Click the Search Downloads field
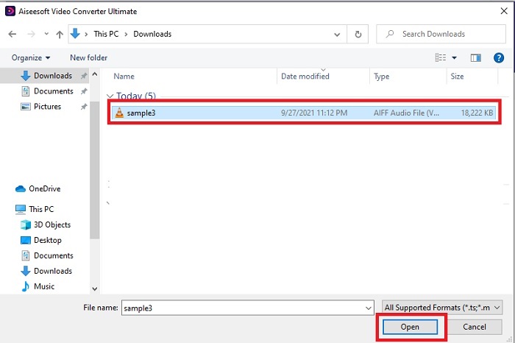Screen dimensions: 515x343 pos(441,34)
